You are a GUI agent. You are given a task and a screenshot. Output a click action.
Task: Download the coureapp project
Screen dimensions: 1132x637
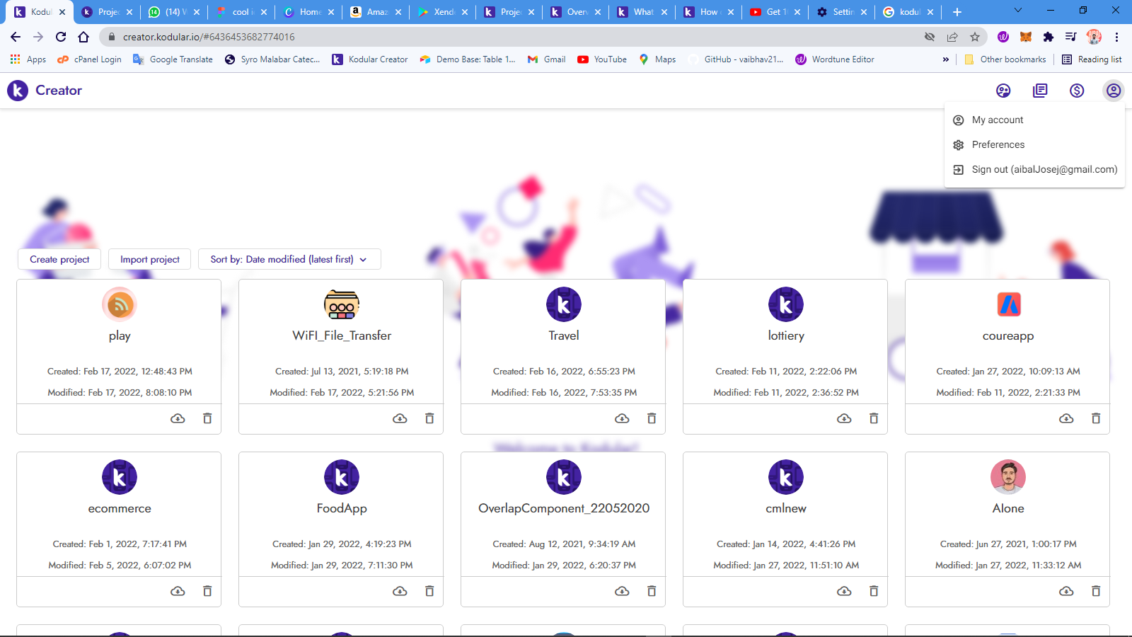[1066, 418]
